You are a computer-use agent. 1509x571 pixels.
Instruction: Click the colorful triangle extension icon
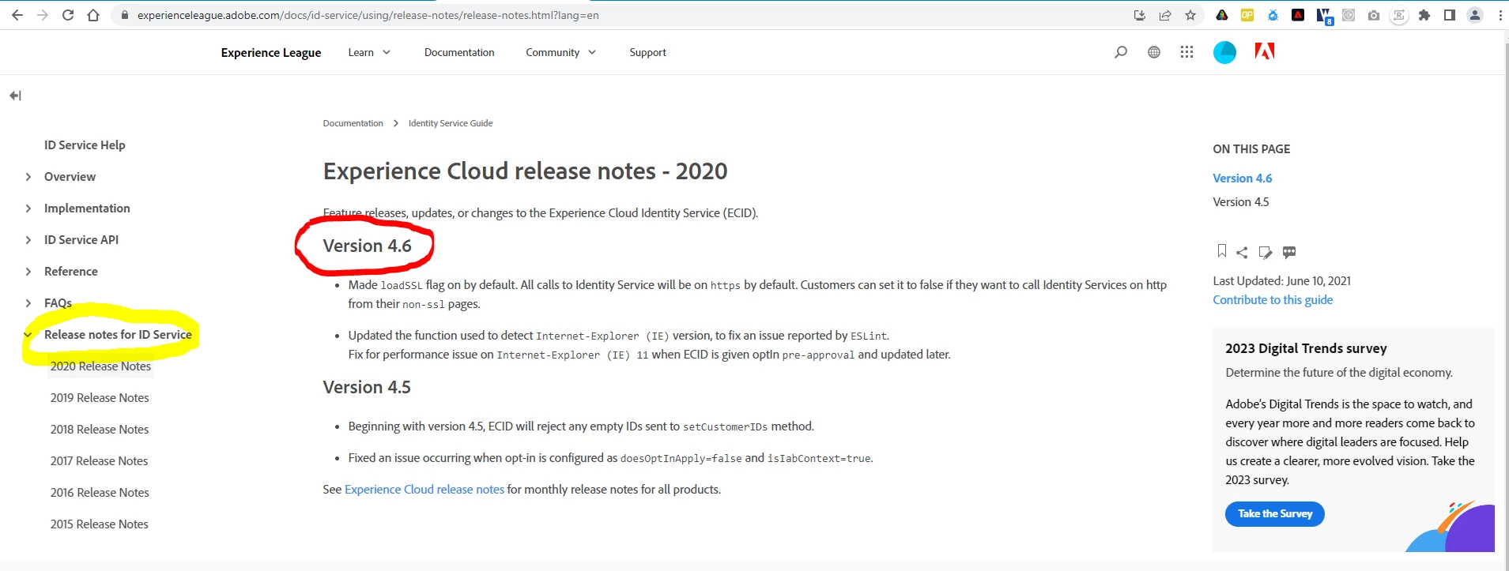click(1222, 15)
